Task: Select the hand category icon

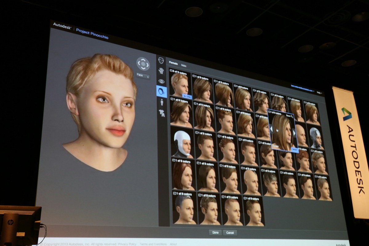Action: coord(161,71)
